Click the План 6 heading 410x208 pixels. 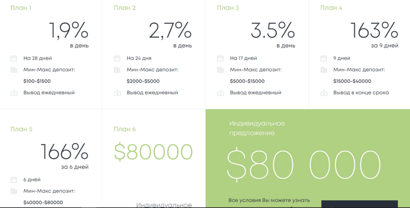click(x=124, y=129)
